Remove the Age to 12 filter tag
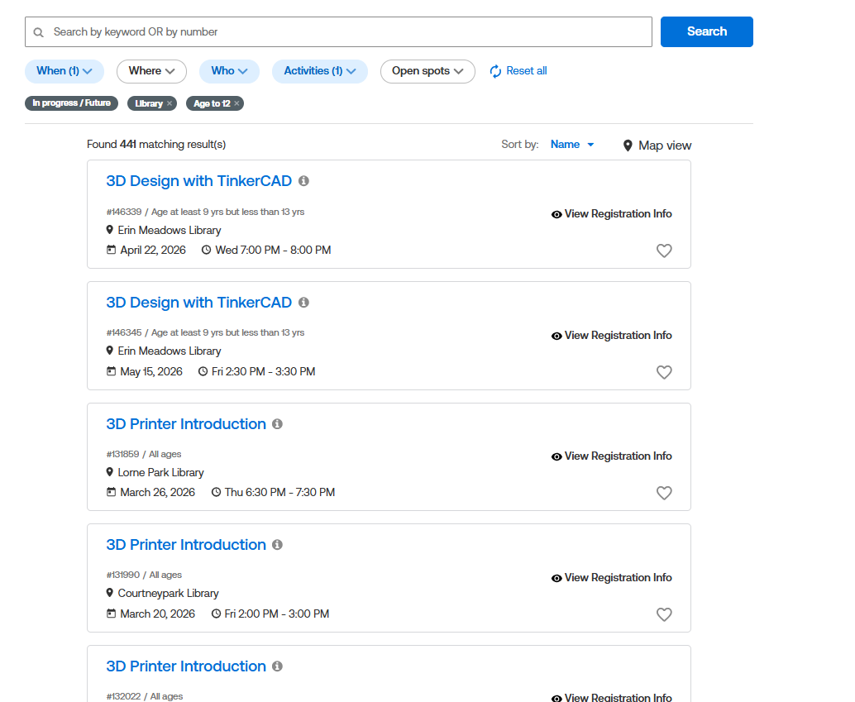The width and height of the screenshot is (855, 702). tap(236, 103)
